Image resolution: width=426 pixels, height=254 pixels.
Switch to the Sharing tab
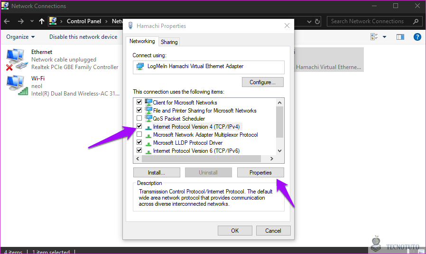click(169, 42)
